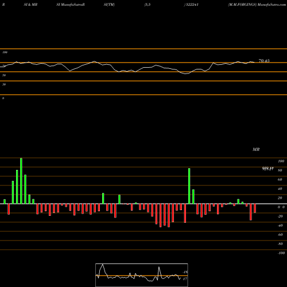Click the (M.M.FORGINGS) MunafaSutra.com title text
Screen dimensions: 287x287
257,5
